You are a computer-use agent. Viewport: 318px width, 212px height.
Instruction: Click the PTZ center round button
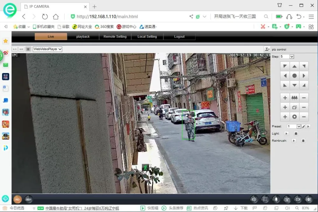coord(294,76)
